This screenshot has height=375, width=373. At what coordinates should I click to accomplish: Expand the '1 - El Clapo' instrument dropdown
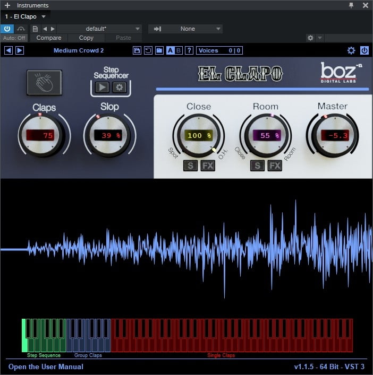coord(44,16)
